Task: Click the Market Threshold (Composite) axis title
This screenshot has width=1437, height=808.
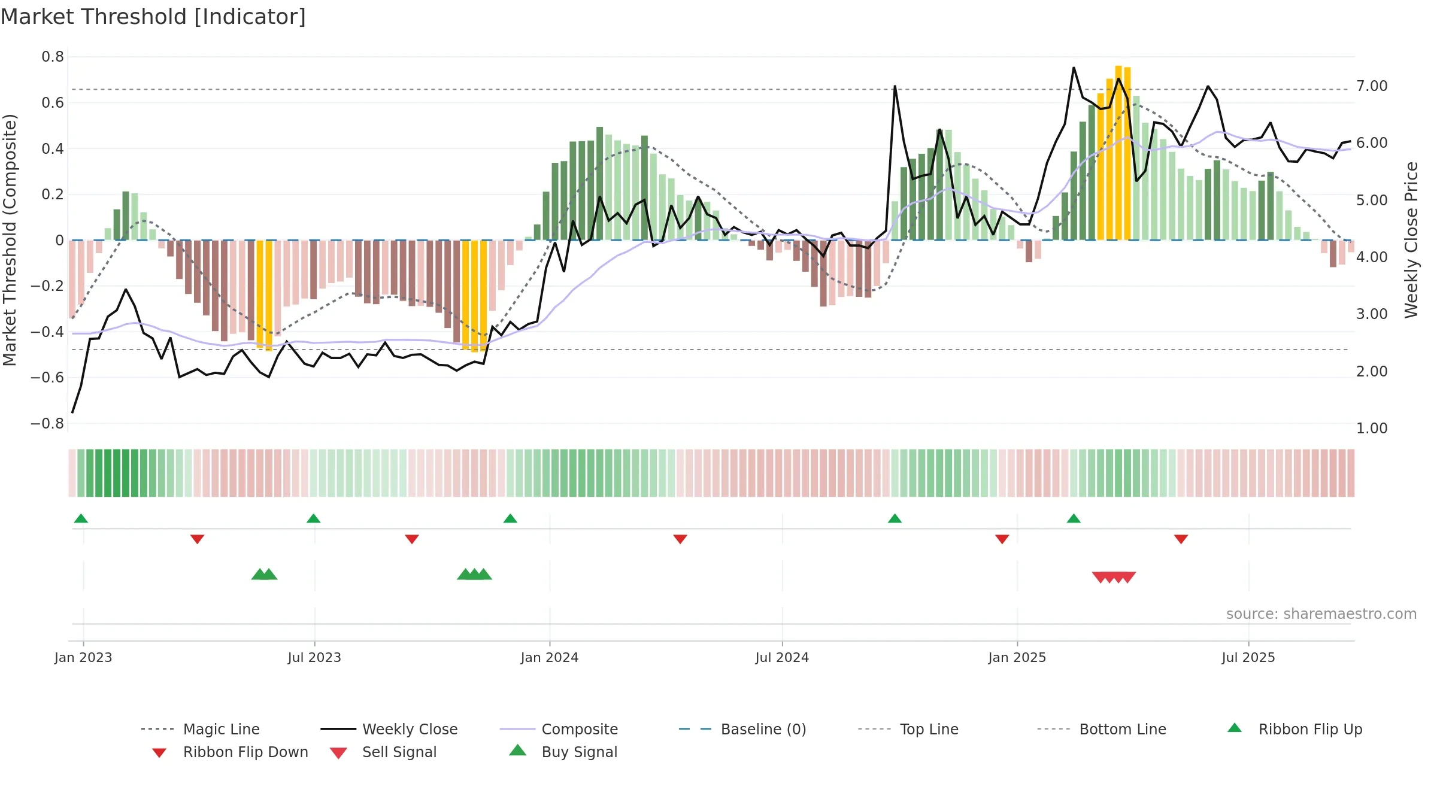Action: (10, 240)
